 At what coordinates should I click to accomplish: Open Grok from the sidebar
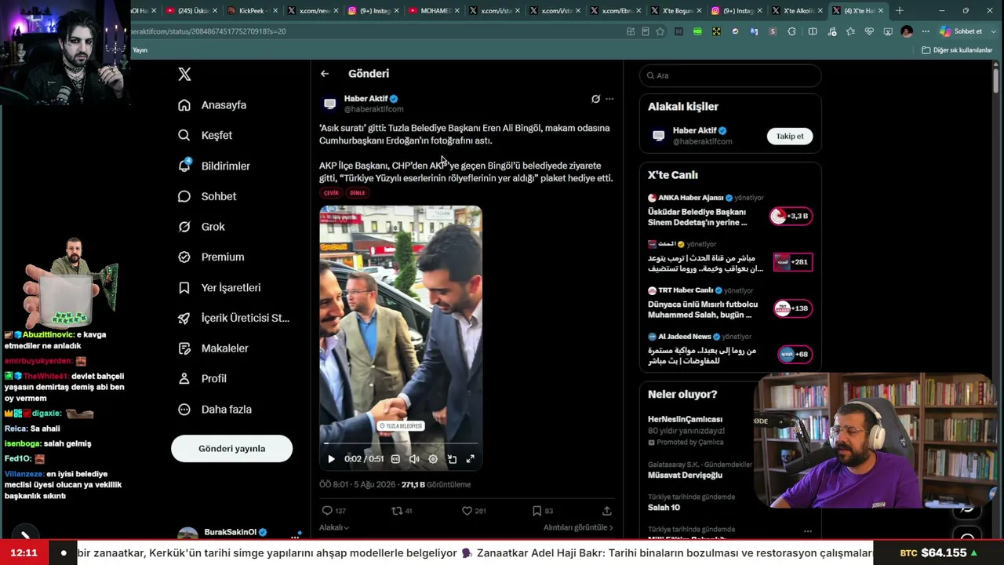coord(202,227)
